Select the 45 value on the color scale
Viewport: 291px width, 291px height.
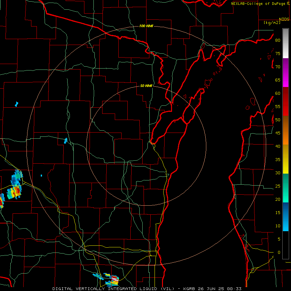point(278,133)
